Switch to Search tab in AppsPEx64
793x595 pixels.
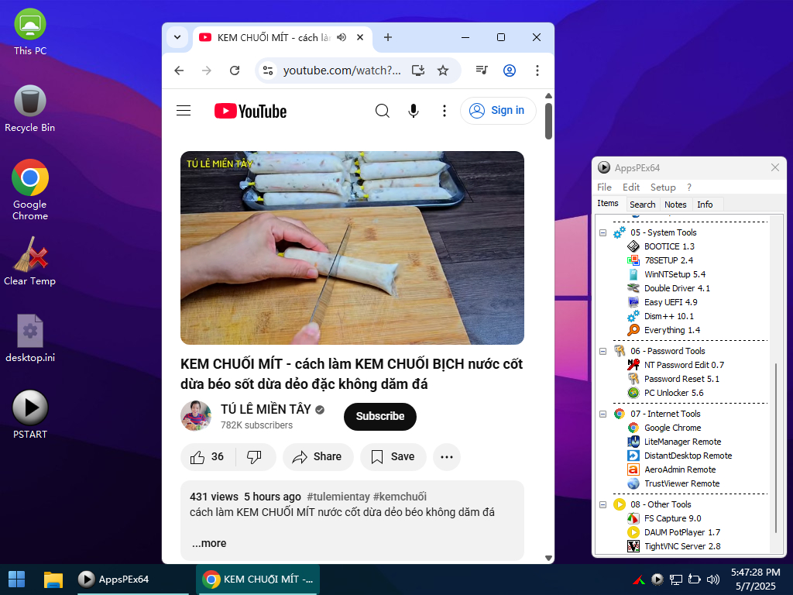(x=642, y=205)
